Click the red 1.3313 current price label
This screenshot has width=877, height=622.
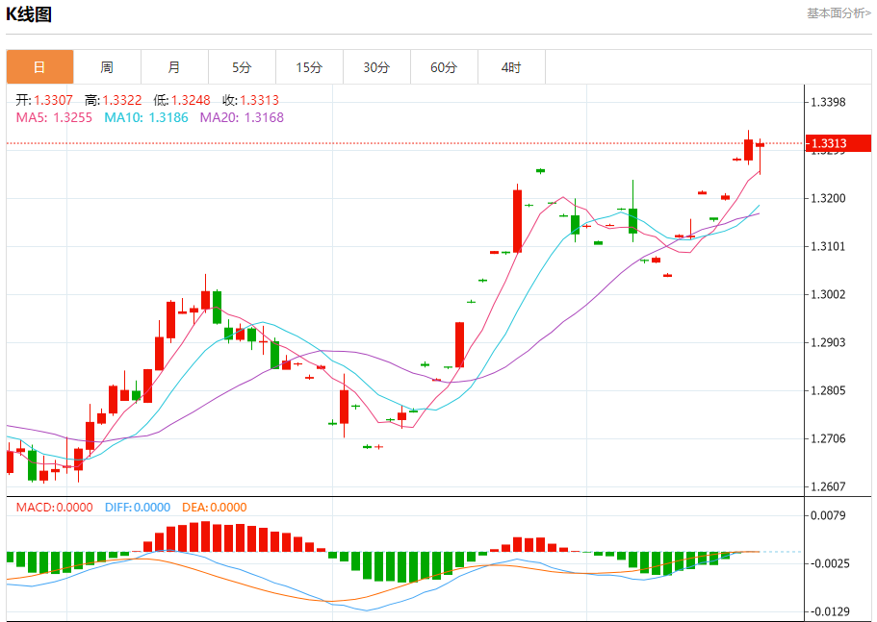[838, 143]
